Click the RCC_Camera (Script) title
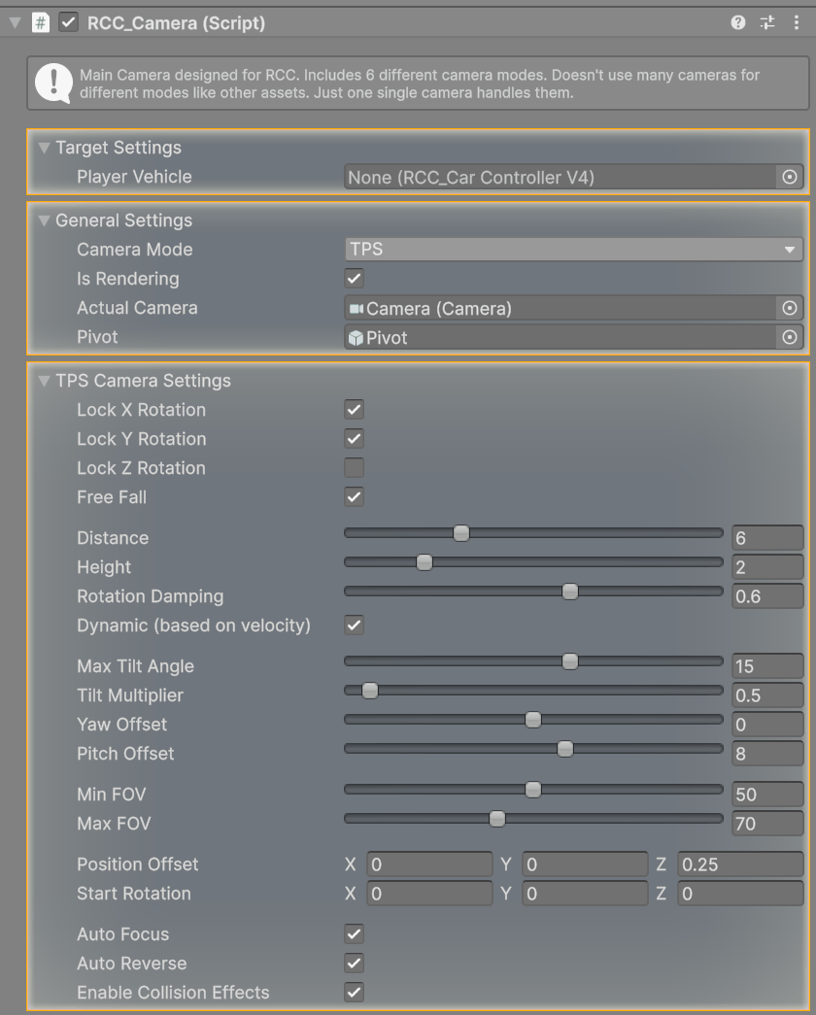This screenshot has width=816, height=1015. pyautogui.click(x=176, y=23)
